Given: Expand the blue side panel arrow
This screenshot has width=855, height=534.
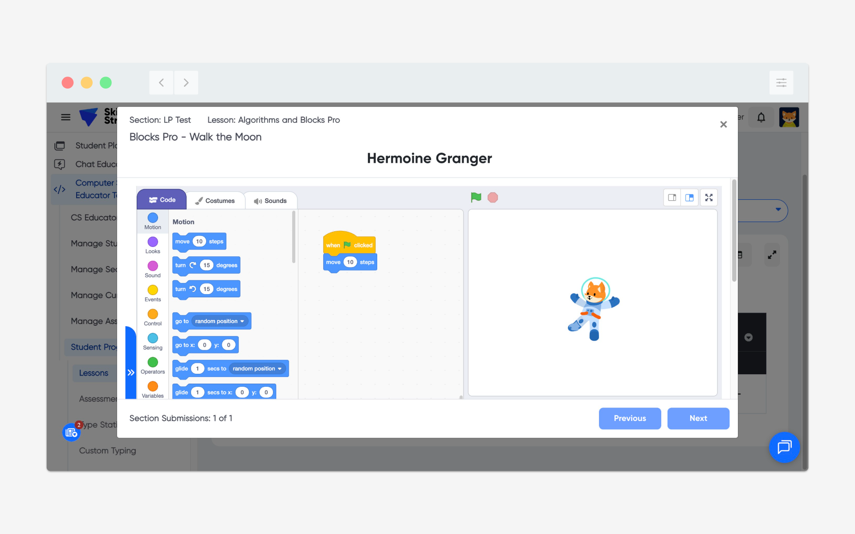Looking at the screenshot, I should 131,372.
